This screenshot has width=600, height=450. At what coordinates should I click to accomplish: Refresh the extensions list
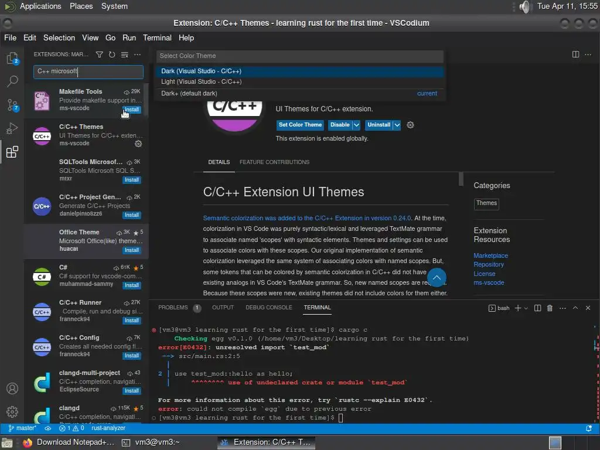coord(112,54)
